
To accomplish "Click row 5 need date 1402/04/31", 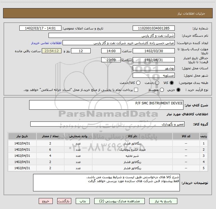I will (x=22, y=168).
